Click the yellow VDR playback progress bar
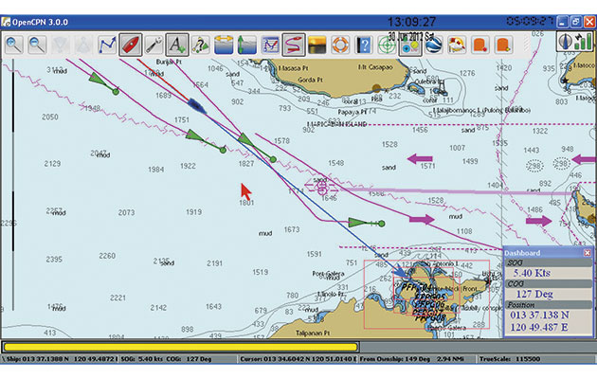597x379 pixels. pos(181,347)
